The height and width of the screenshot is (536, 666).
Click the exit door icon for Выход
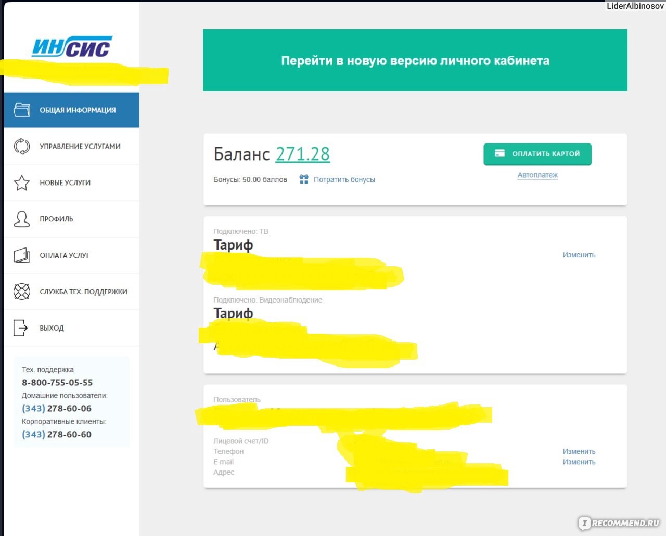point(21,328)
